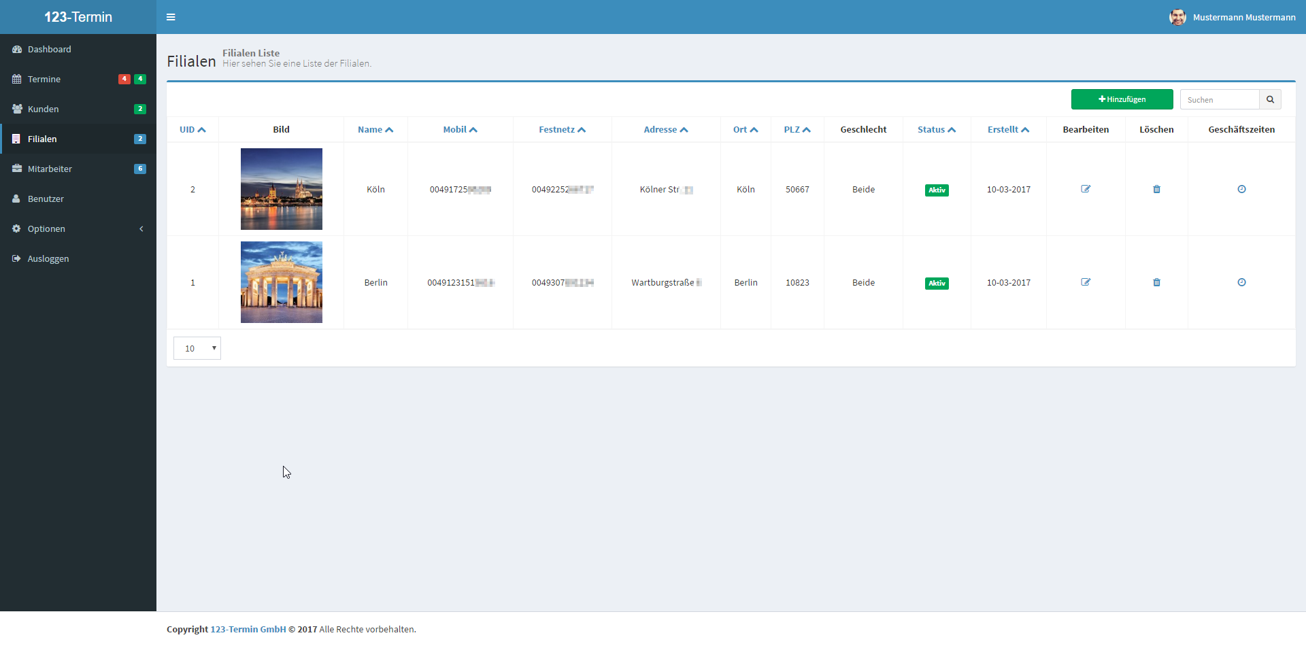Open business hours for Köln branch
Viewport: 1306px width, 646px height.
click(1241, 189)
